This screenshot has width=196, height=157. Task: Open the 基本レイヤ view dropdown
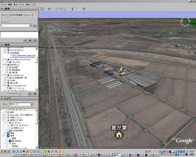tap(32, 104)
